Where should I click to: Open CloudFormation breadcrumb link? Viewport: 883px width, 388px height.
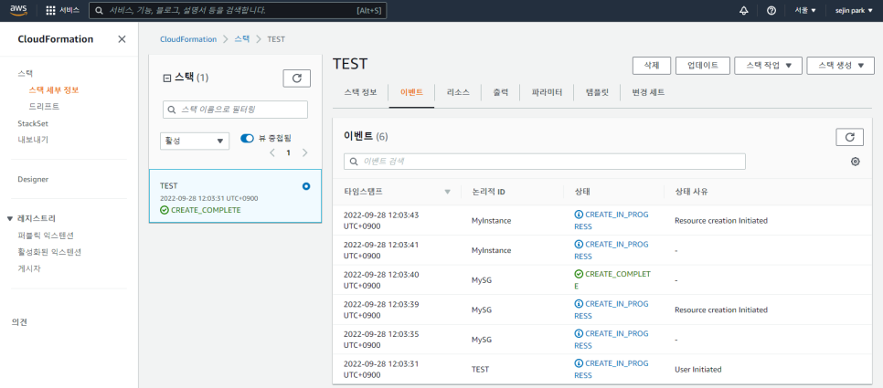pos(188,39)
